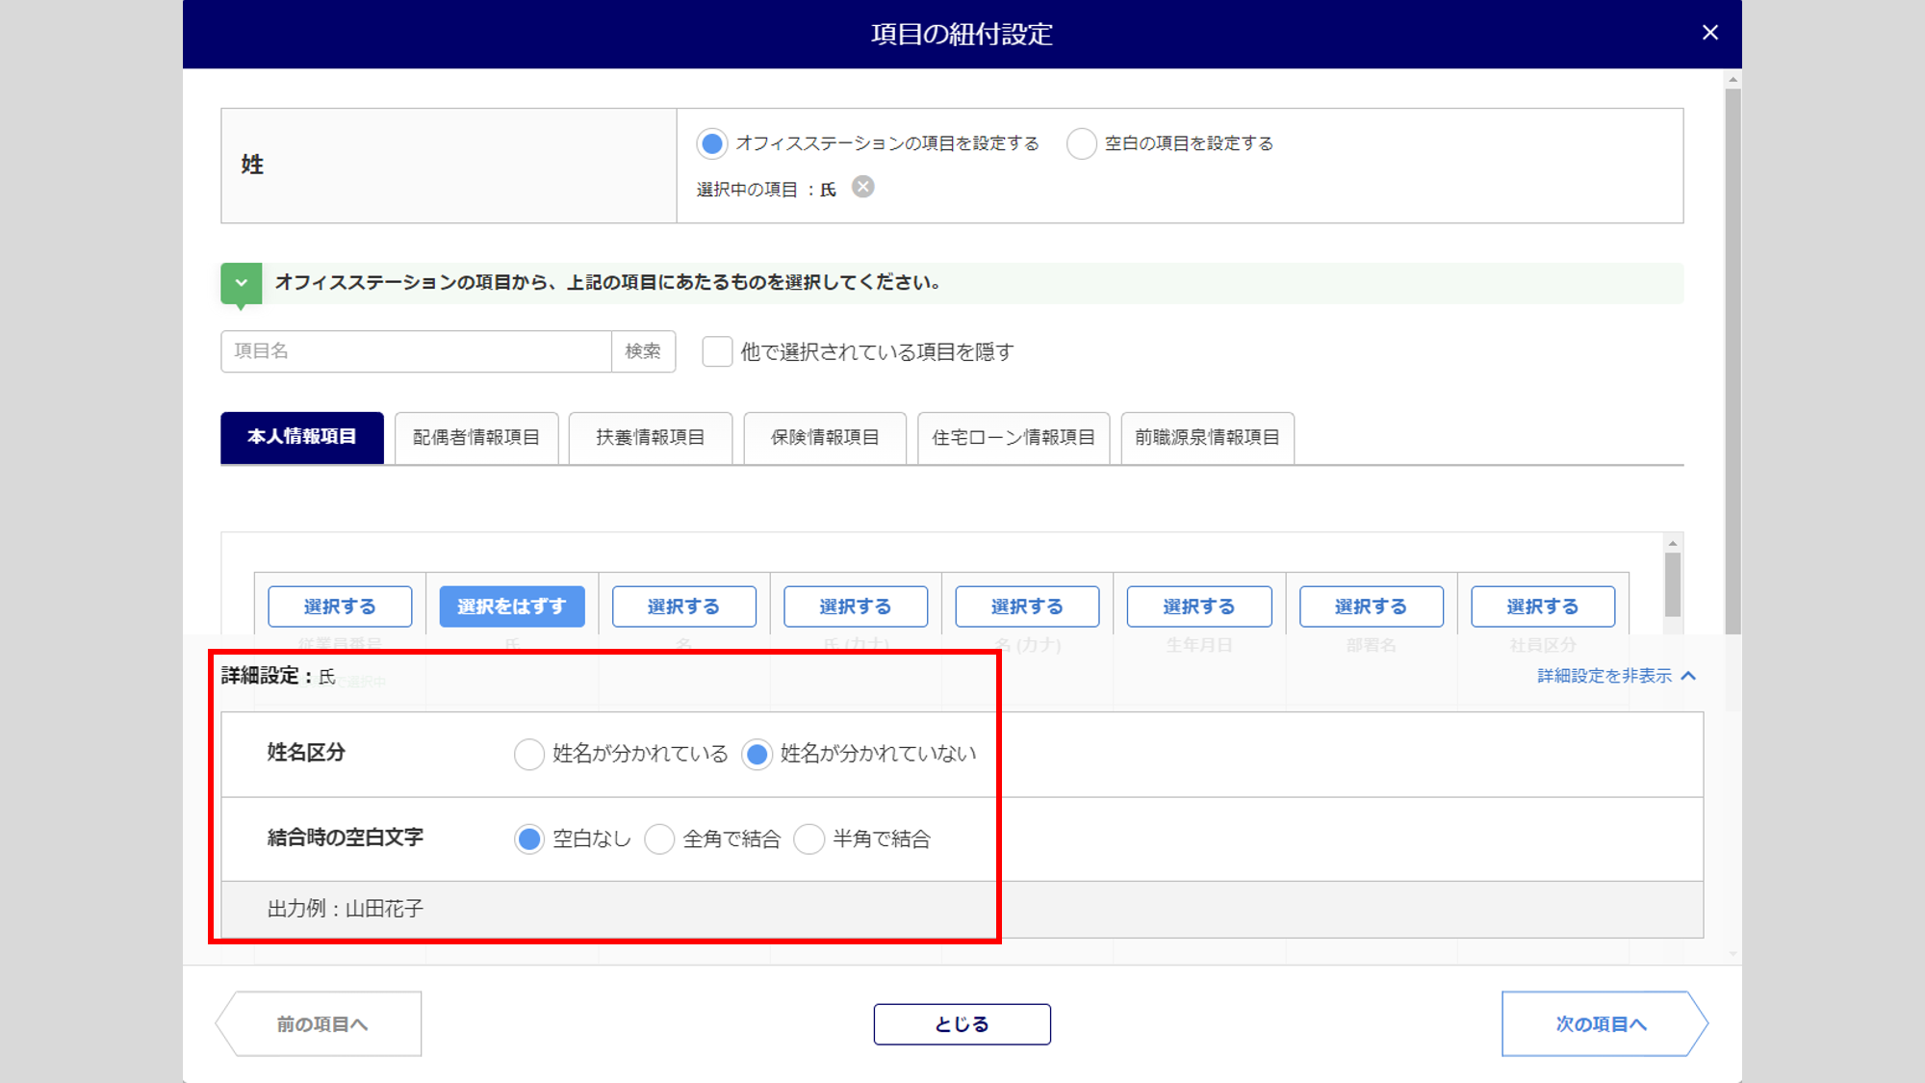Choose 空白なし for 結合時の空白文字
Screen dimensions: 1925x1083
click(x=529, y=839)
